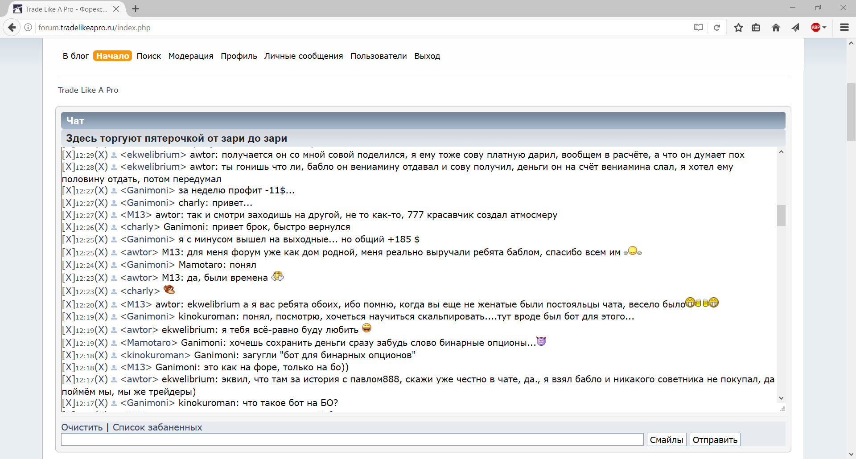Open the 'В блог' menu item

pos(76,56)
